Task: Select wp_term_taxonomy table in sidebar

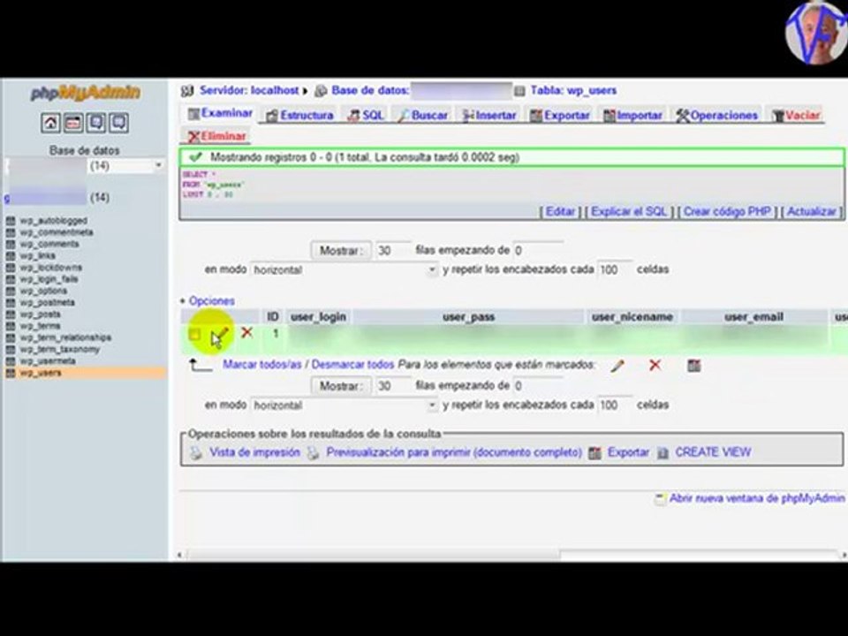Action: (60, 350)
